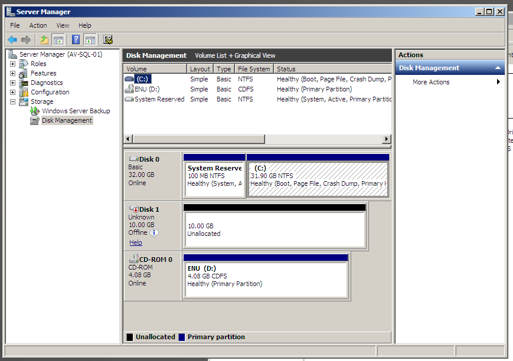Select the ENU (D:) volume row label
This screenshot has height=361, width=513.
tap(147, 89)
